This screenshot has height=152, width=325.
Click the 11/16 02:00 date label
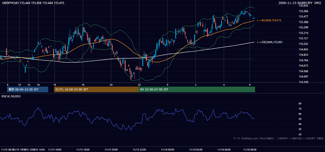click(x=196, y=150)
